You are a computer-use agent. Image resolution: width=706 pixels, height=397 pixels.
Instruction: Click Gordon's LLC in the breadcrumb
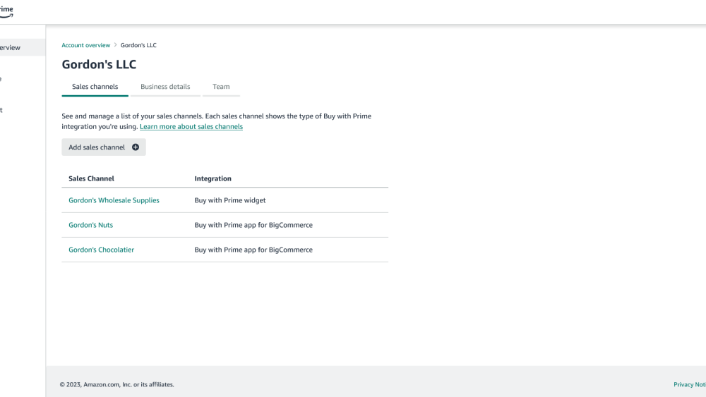point(138,45)
